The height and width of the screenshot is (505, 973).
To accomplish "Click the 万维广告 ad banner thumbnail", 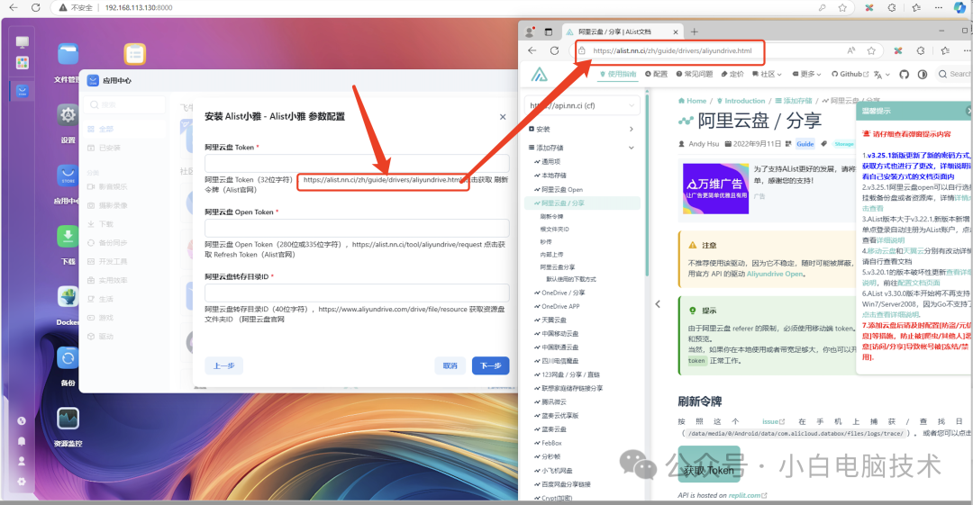I will (x=715, y=189).
